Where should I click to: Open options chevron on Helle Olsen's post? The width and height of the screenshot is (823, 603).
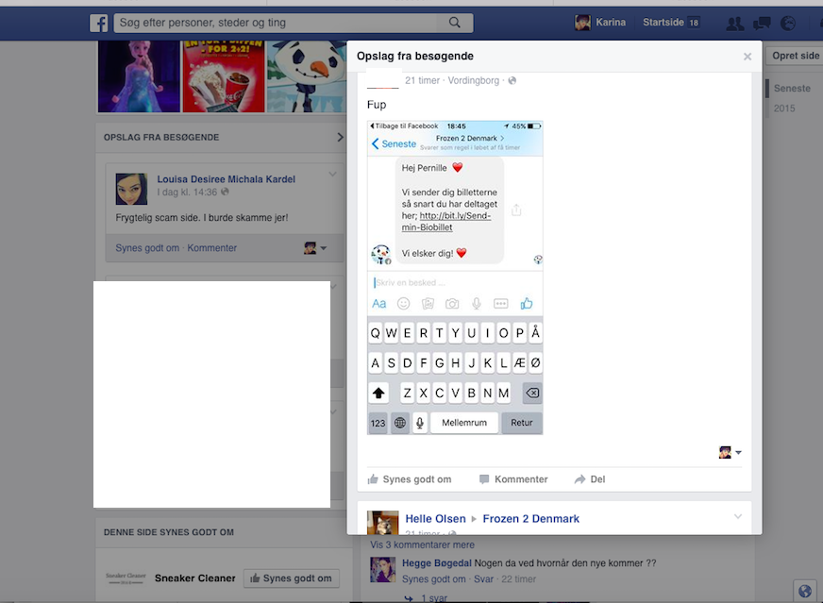[737, 516]
